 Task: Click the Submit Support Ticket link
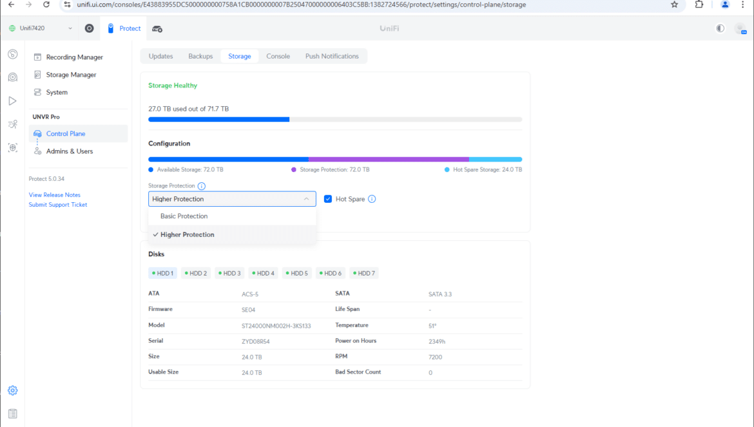58,205
